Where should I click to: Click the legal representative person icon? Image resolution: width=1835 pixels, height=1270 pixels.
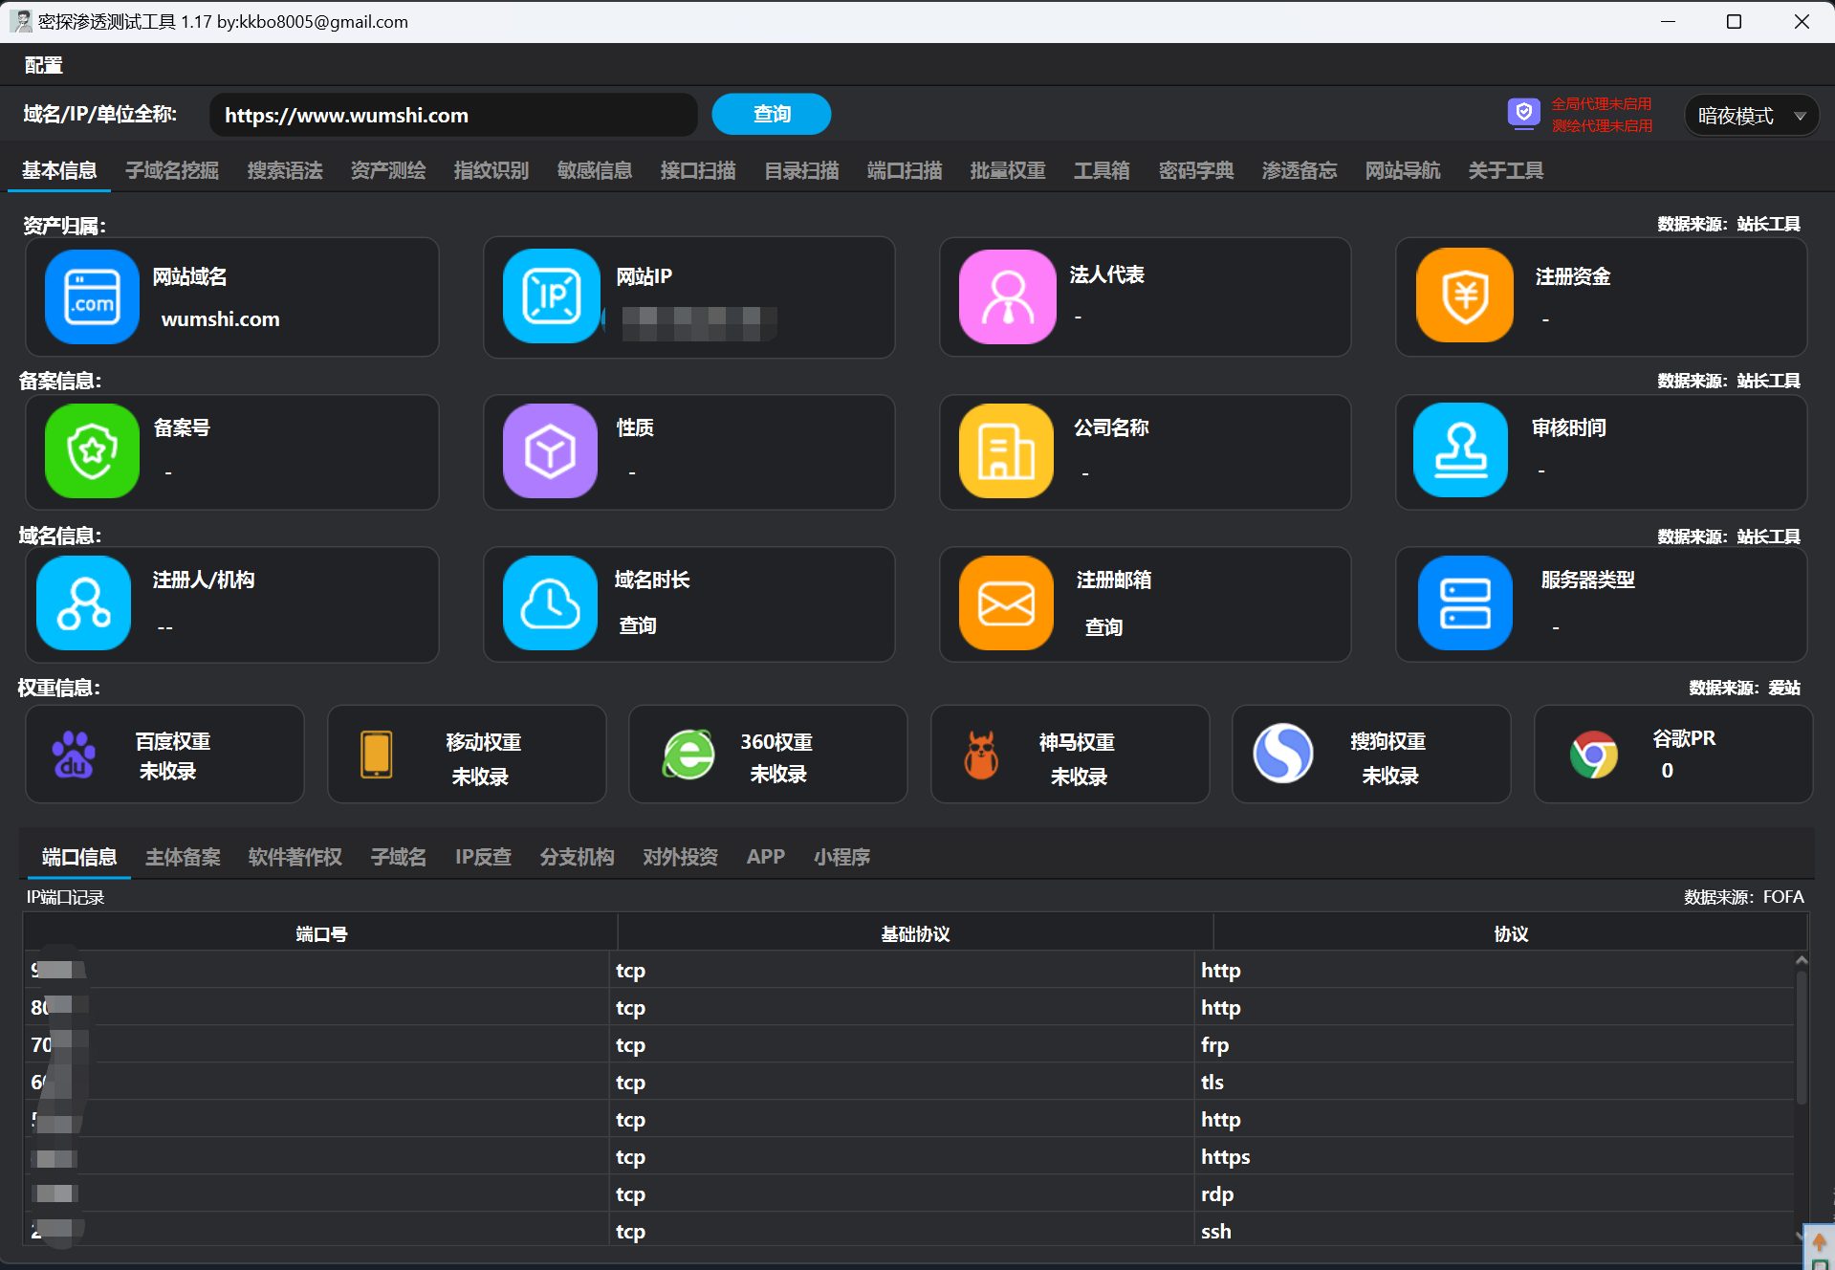click(x=1007, y=296)
